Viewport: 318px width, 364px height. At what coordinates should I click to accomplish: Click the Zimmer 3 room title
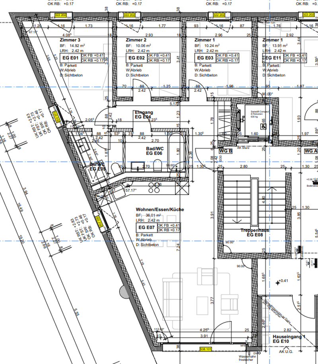coord(70,40)
